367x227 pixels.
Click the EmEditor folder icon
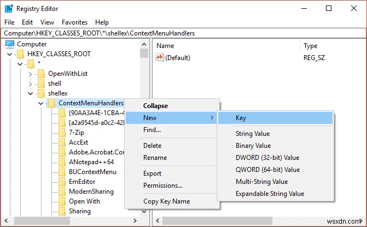pos(62,182)
